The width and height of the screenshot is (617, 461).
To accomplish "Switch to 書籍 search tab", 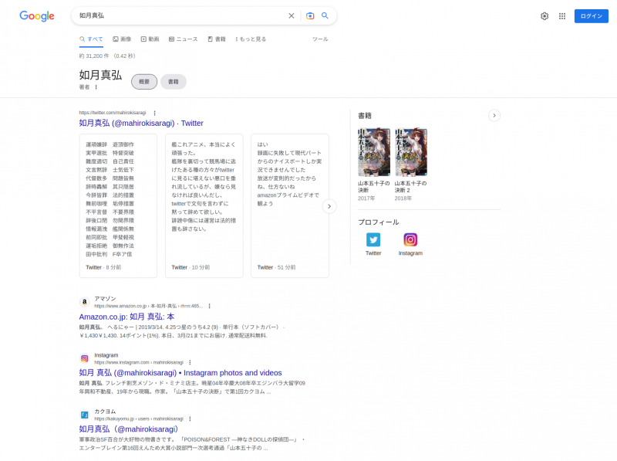I will pos(217,39).
